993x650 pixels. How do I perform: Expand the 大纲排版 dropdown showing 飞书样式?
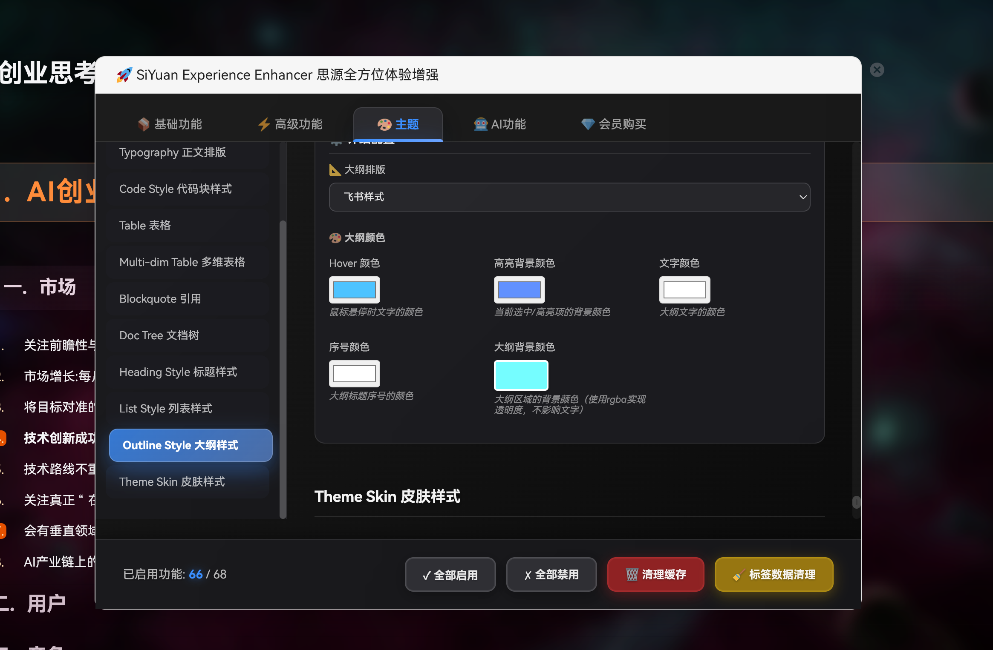(569, 197)
